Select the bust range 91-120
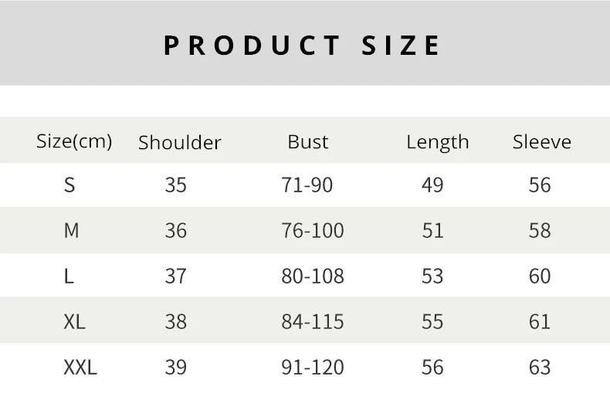 (313, 367)
